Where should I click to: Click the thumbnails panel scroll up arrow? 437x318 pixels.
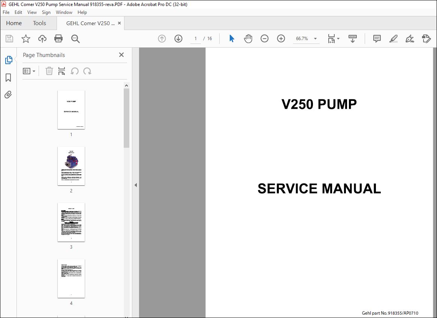(x=126, y=85)
